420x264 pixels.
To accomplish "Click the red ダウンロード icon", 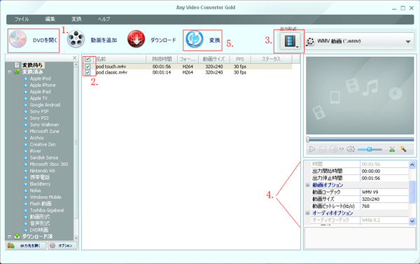I will point(136,39).
